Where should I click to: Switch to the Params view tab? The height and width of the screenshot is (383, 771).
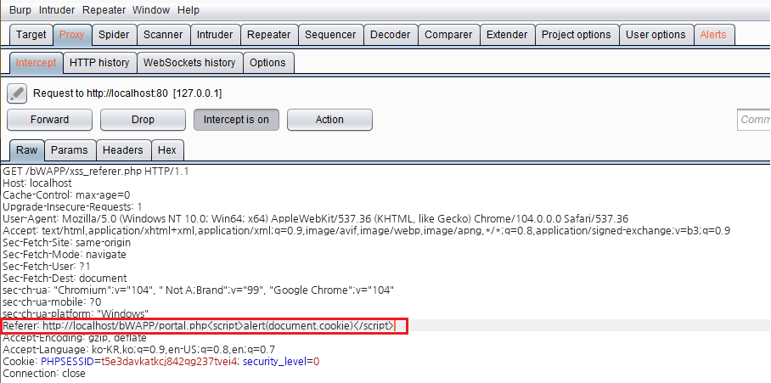pos(70,150)
